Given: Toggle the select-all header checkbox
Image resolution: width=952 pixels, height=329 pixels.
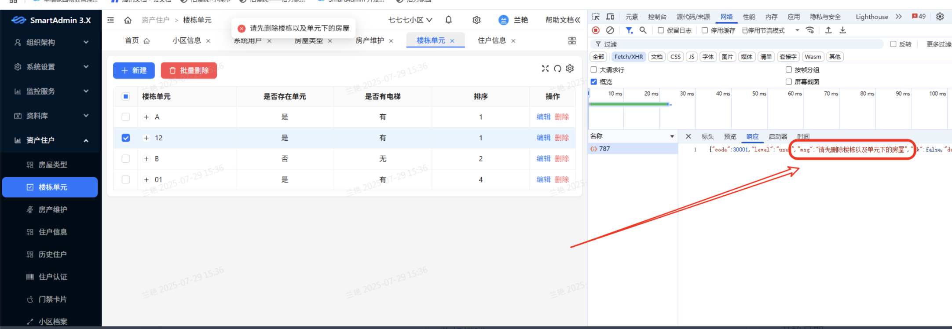Looking at the screenshot, I should tap(126, 96).
